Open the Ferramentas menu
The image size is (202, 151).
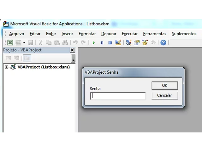coord(155,34)
